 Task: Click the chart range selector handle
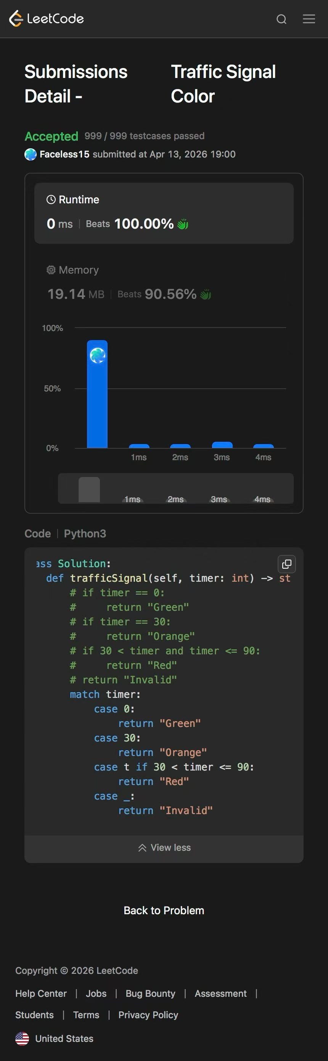pyautogui.click(x=89, y=489)
